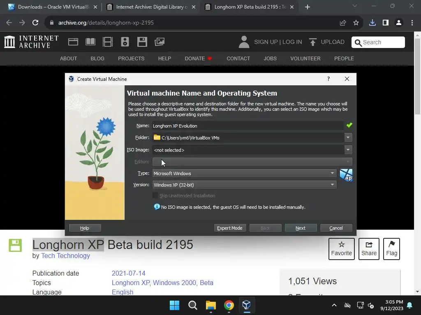Click the browser address bar URL
Viewport: 421px width, 315px height.
(x=106, y=23)
